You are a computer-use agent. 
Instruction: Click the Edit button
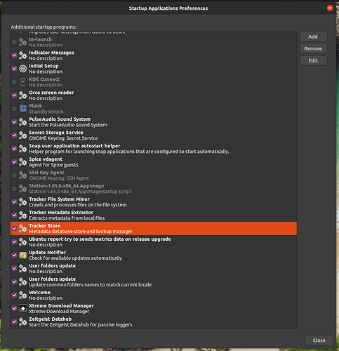[x=313, y=61]
